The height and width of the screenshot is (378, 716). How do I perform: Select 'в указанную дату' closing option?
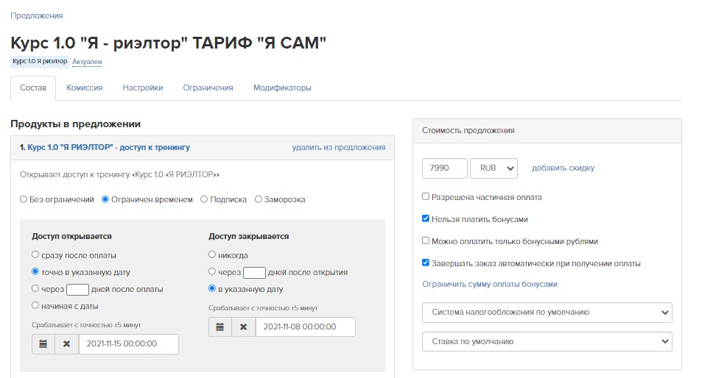pos(212,288)
